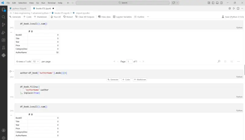Open the Search view in activity bar
This screenshot has width=245, height=140.
tap(3, 17)
